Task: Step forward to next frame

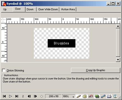Action: pos(35,96)
